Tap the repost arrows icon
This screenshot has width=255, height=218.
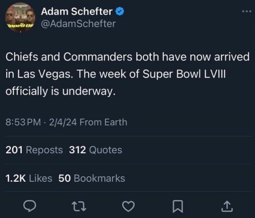click(x=79, y=206)
